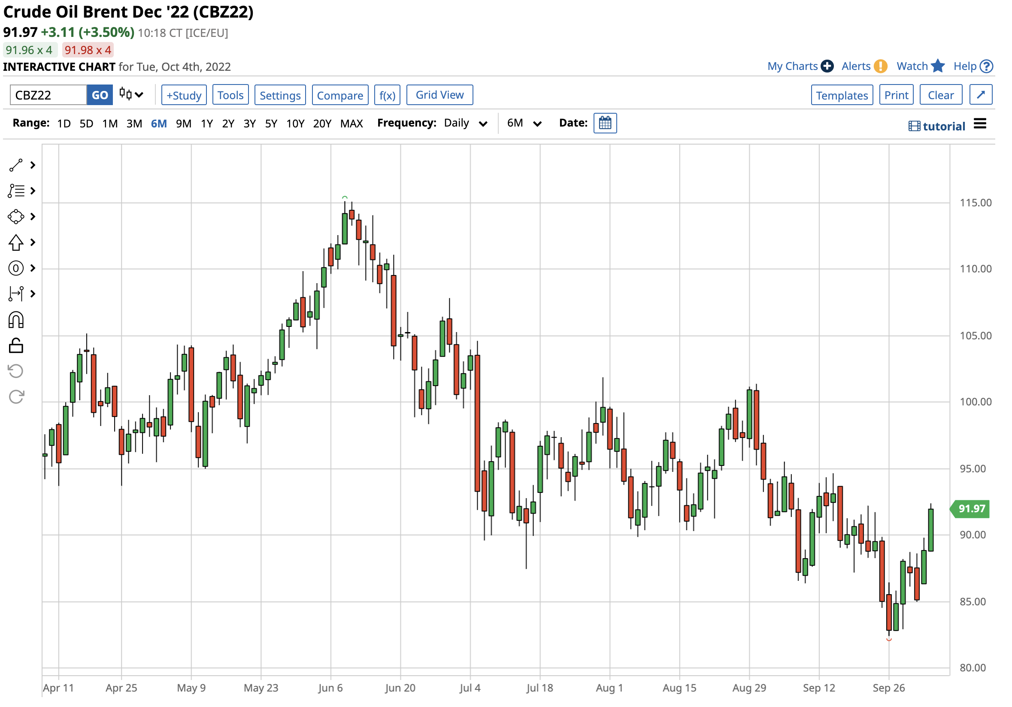Click the undo arrow icon
Image resolution: width=1012 pixels, height=707 pixels.
tap(16, 372)
